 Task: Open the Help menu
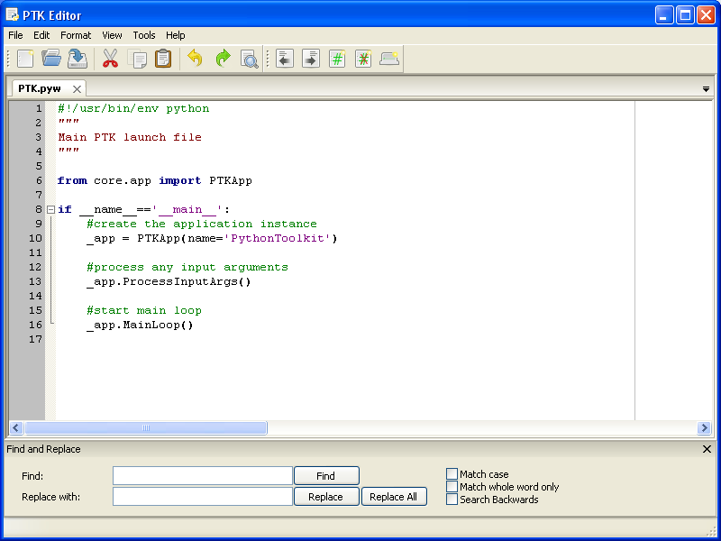(175, 35)
